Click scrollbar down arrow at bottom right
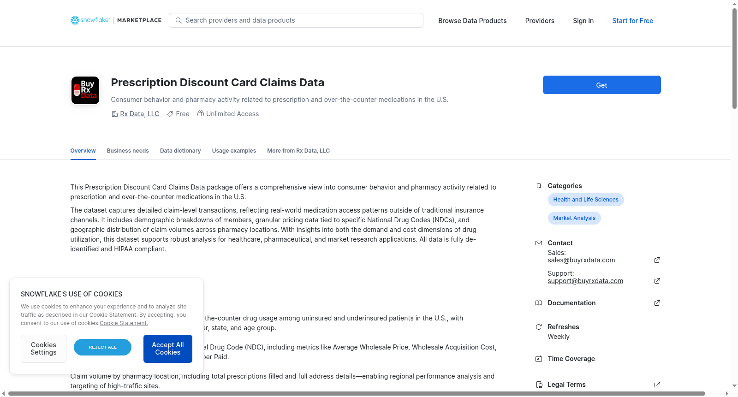Image resolution: width=738 pixels, height=397 pixels. coord(734,386)
